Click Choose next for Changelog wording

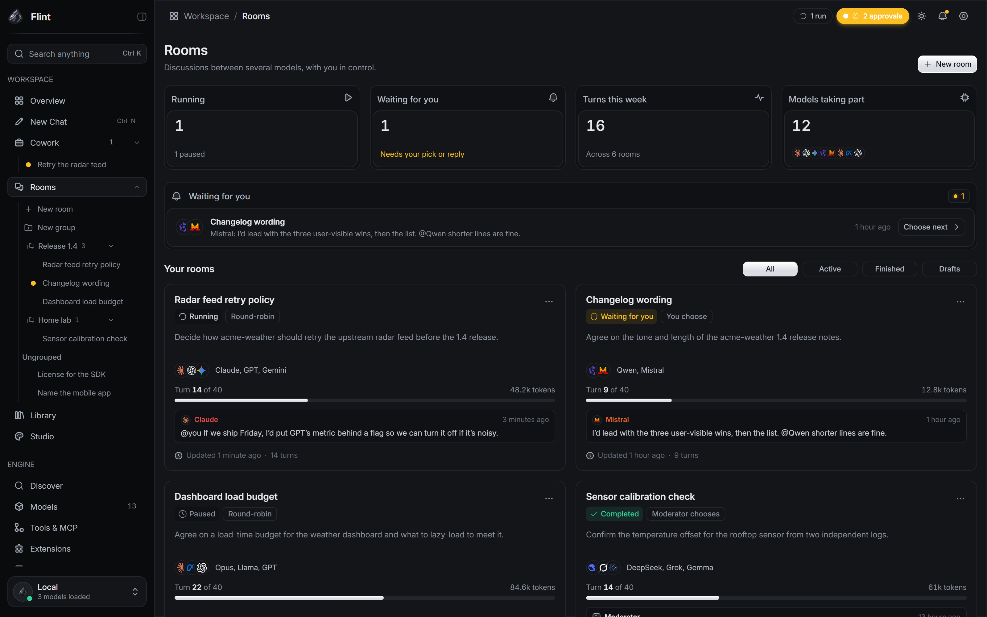[x=931, y=227]
